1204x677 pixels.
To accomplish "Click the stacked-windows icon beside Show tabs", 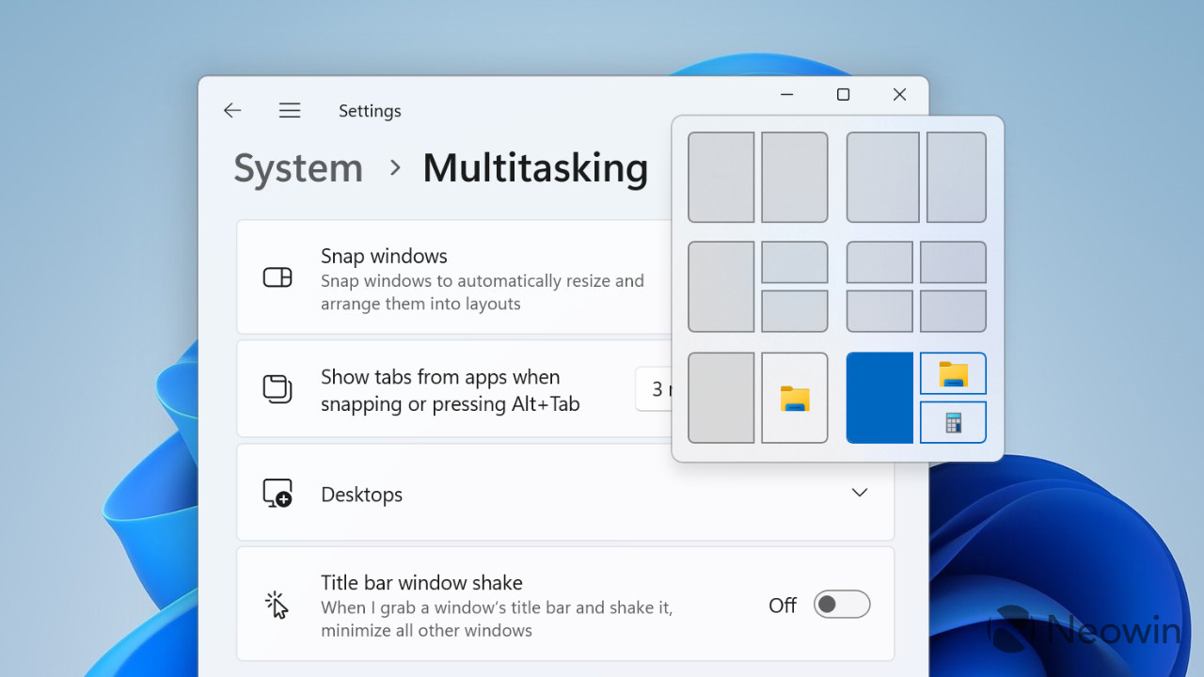I will click(277, 388).
